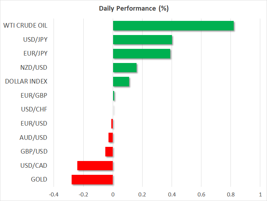This screenshot has width=267, height=201.
Task: Click the USD/JPY green bar
Action: [143, 40]
